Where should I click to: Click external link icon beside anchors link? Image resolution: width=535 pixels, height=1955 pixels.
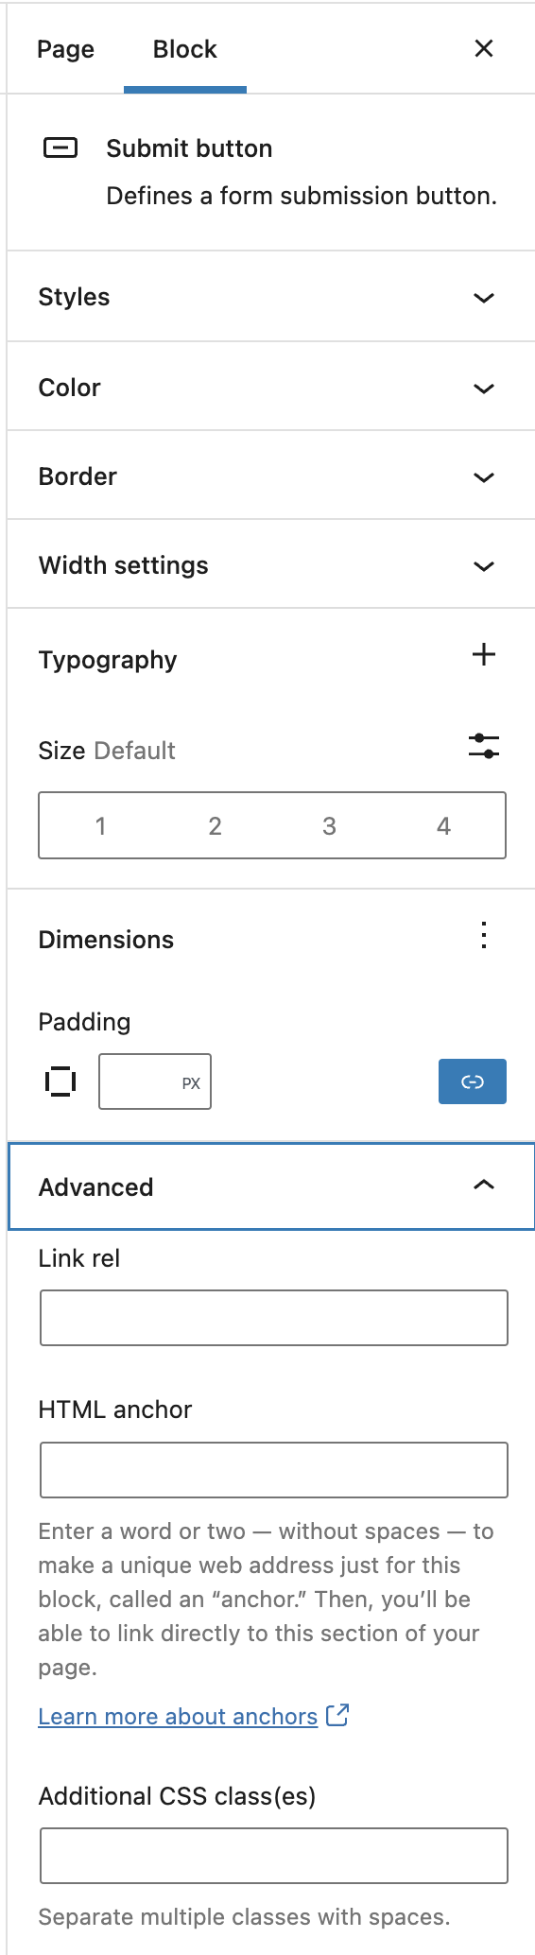click(337, 1715)
